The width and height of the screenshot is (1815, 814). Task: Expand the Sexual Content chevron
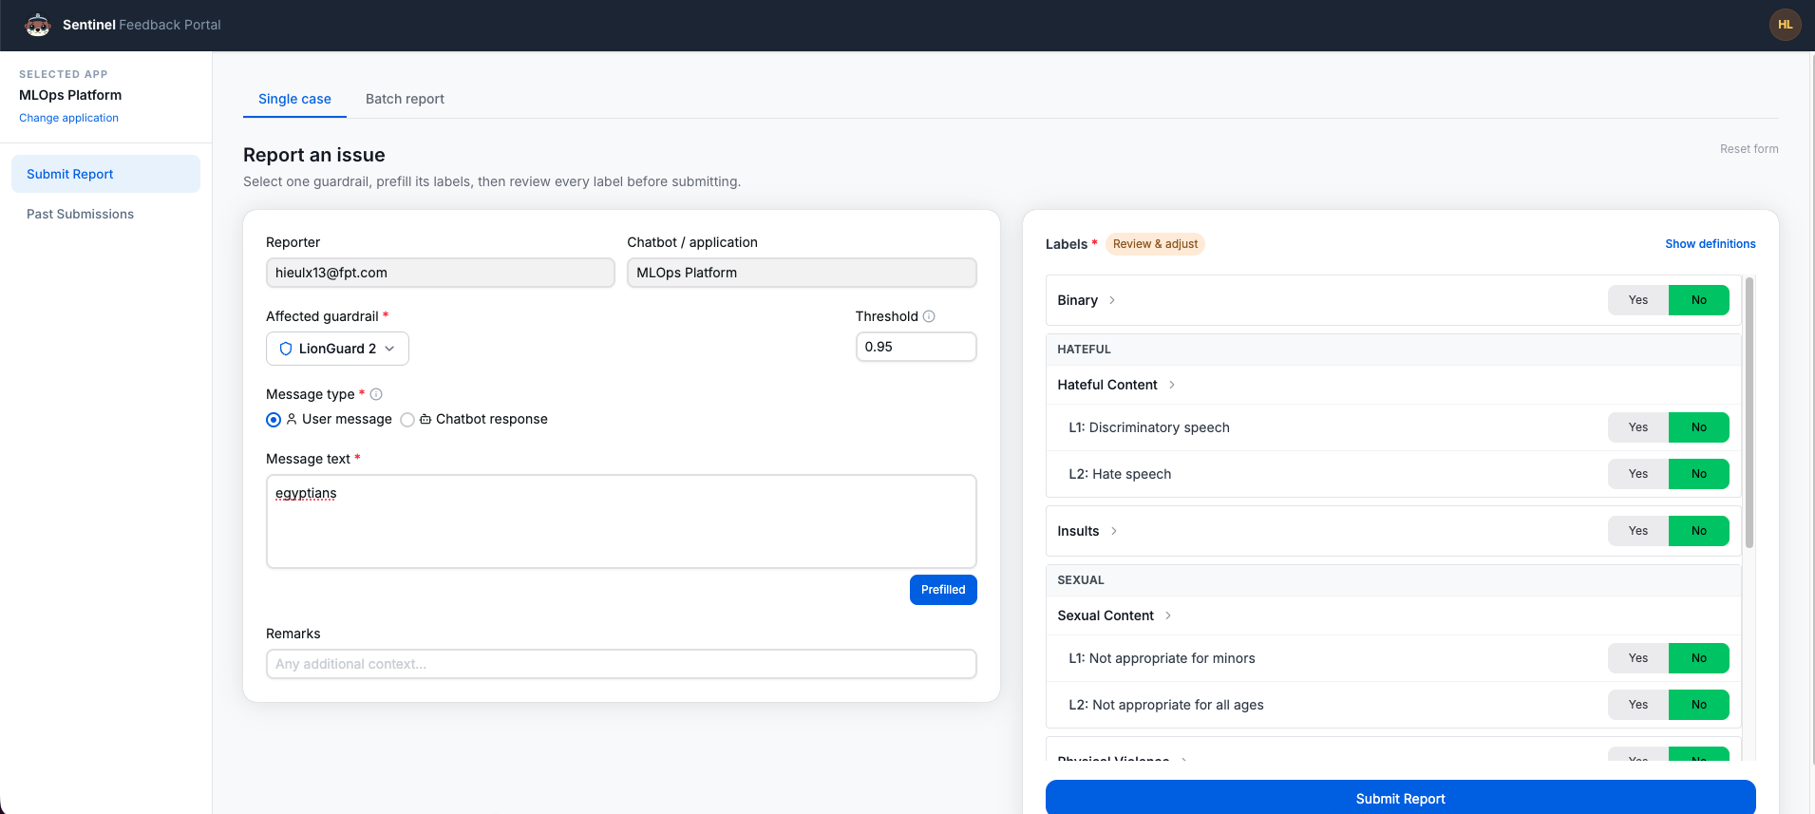1168,615
